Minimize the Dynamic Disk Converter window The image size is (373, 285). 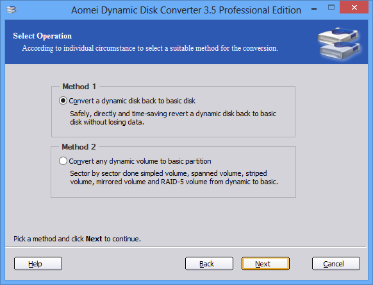(x=314, y=9)
